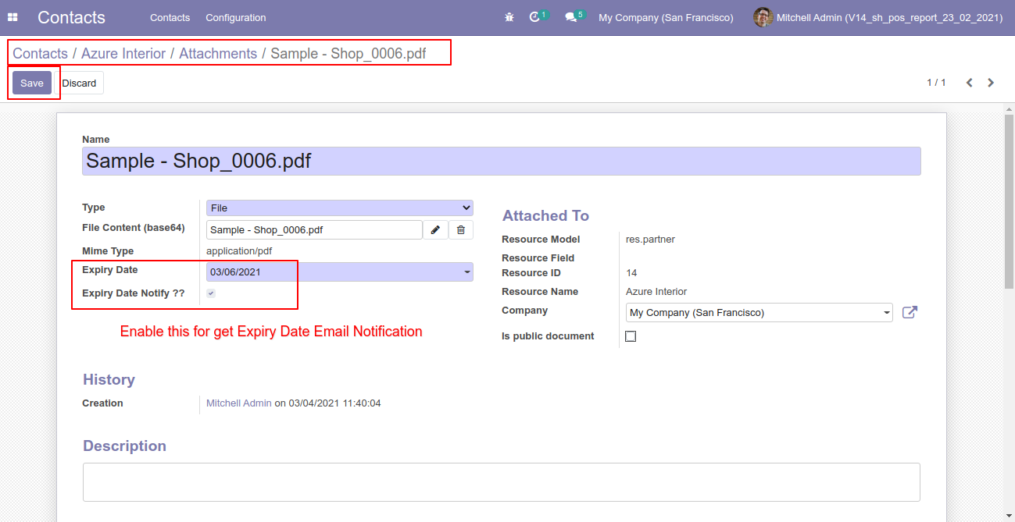Open Company external link icon
This screenshot has height=522, width=1015.
[x=910, y=312]
